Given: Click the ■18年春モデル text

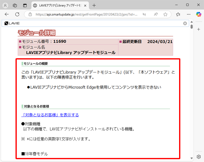Looking at the screenshot, I should pyautogui.click(x=35, y=154).
